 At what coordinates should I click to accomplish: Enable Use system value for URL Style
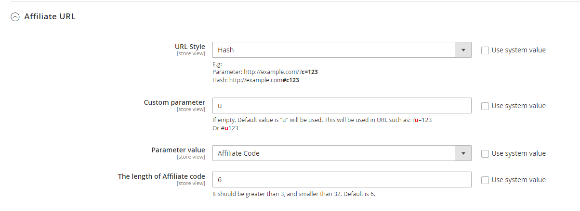[x=485, y=50]
